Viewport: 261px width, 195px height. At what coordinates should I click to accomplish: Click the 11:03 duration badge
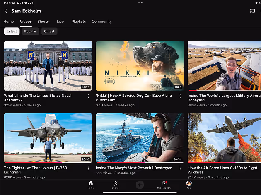pos(178,87)
